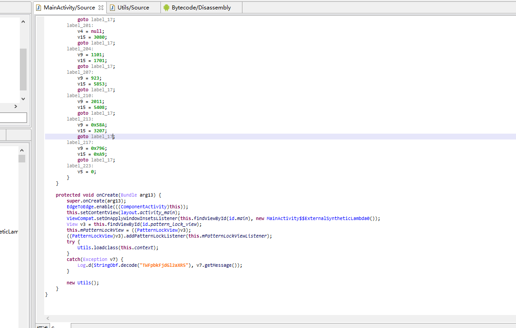Click the addPatternLockListener method call

155,236
